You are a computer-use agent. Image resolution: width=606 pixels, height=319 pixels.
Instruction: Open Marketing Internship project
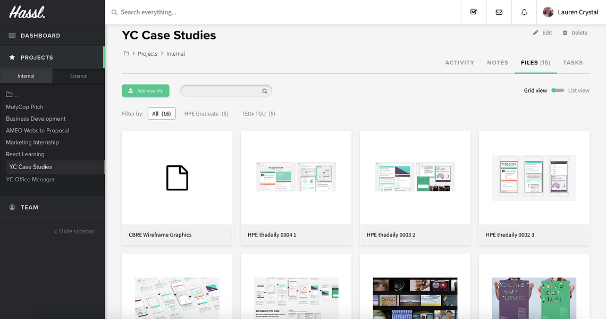click(x=32, y=142)
